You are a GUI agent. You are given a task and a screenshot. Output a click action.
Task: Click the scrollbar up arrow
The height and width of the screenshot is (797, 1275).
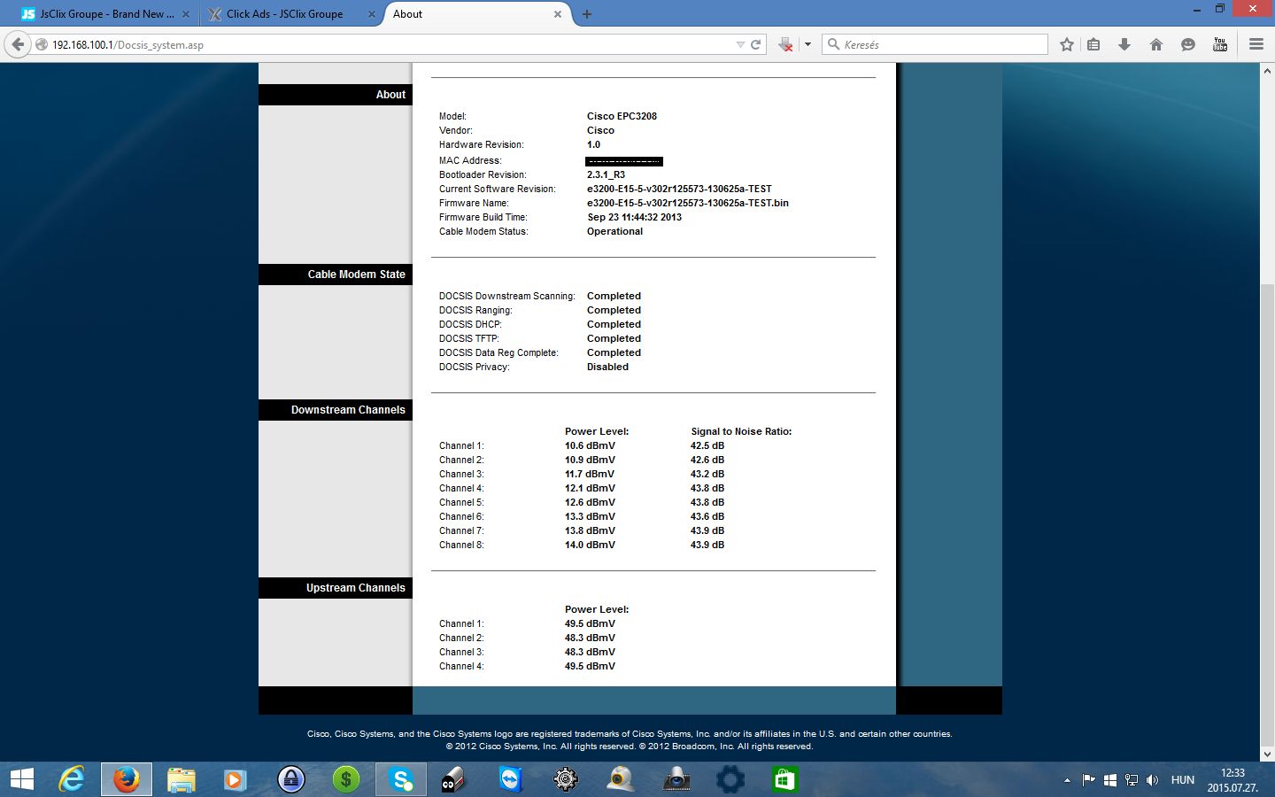1267,70
